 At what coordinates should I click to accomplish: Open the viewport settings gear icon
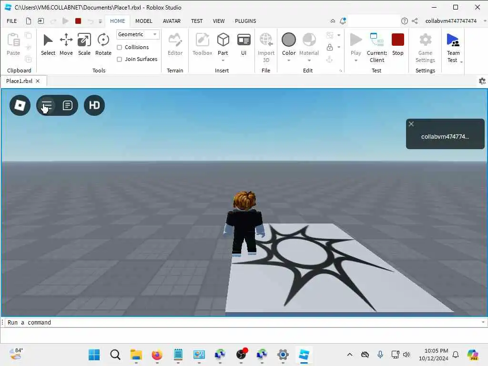(x=482, y=81)
